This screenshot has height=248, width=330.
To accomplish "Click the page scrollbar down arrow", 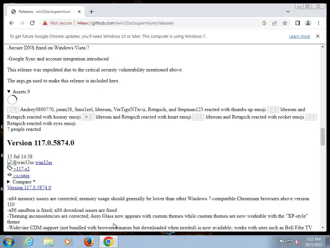I will (x=323, y=228).
